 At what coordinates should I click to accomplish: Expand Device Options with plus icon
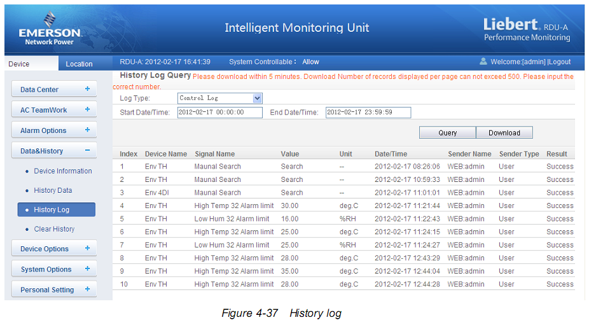87,249
